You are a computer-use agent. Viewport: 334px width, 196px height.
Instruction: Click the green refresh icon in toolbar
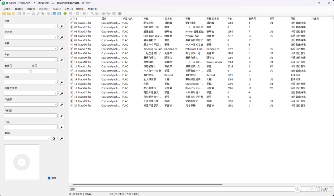point(65,14)
